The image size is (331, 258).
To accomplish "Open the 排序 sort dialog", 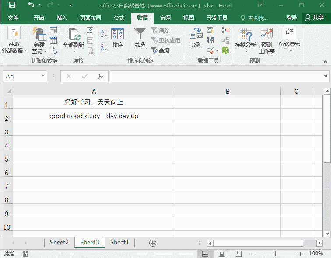I will [118, 38].
